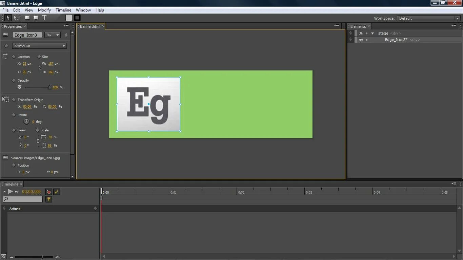Select the Transform tool

click(x=17, y=18)
